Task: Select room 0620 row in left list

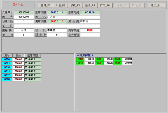Action: [7, 59]
